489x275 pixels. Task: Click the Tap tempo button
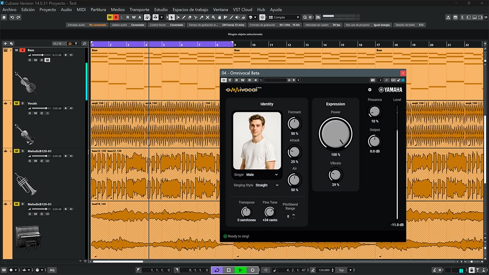(341, 270)
